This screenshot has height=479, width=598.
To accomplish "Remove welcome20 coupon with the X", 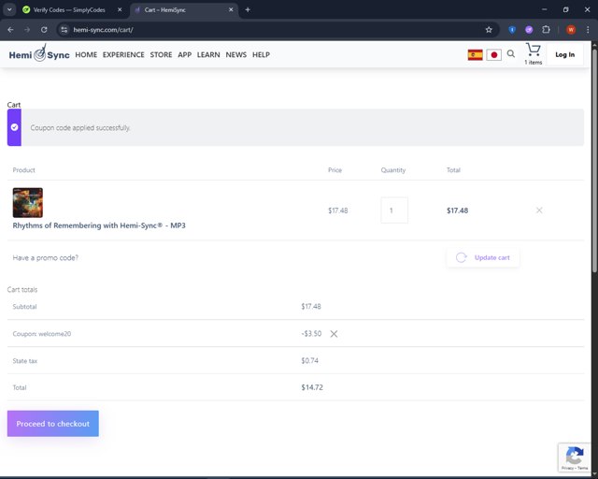I will click(x=334, y=334).
